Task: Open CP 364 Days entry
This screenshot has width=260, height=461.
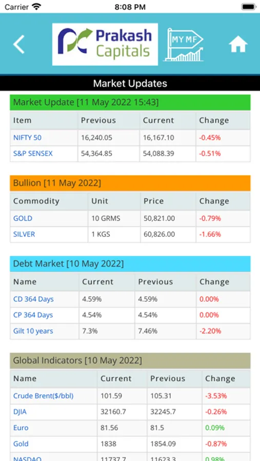Action: 33,315
